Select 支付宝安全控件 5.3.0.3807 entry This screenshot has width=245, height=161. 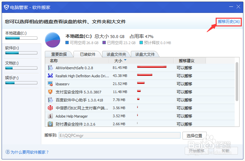(x=78, y=92)
